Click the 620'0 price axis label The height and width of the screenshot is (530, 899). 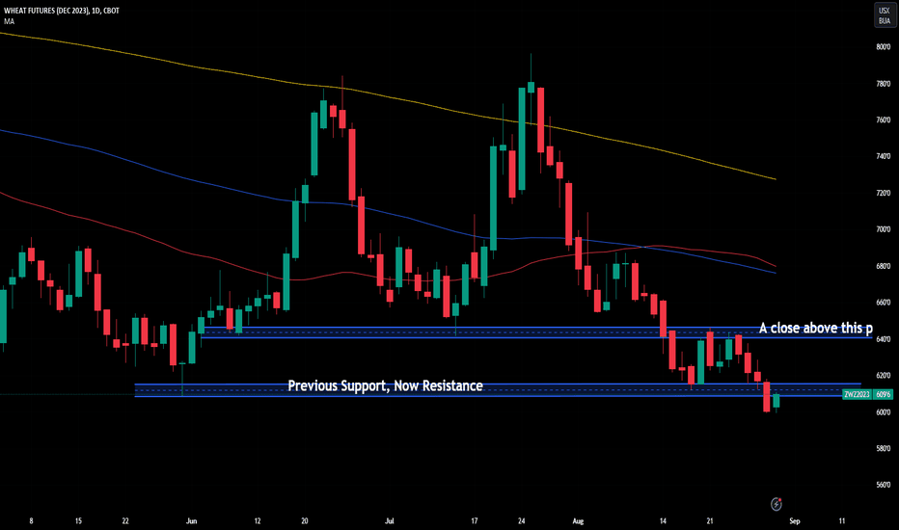[883, 375]
